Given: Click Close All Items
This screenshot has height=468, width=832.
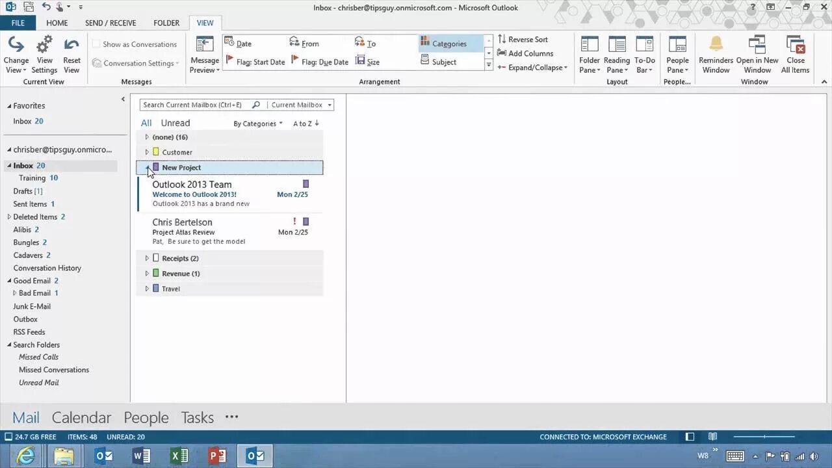Looking at the screenshot, I should [x=795, y=55].
